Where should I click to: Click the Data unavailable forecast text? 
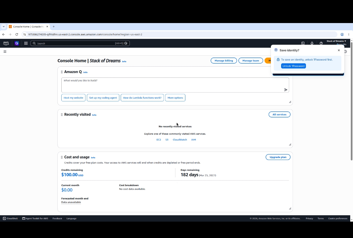71,202
